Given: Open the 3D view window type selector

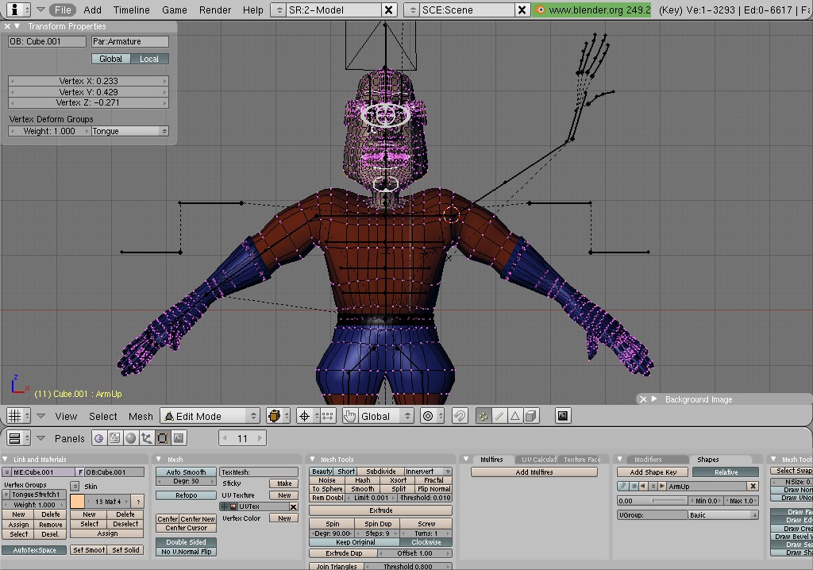Looking at the screenshot, I should pos(19,416).
